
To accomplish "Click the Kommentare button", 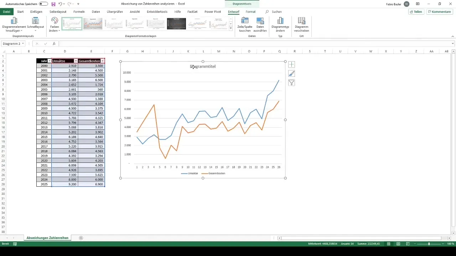I will click(x=440, y=12).
